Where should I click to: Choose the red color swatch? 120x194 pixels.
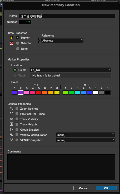tap(39, 93)
